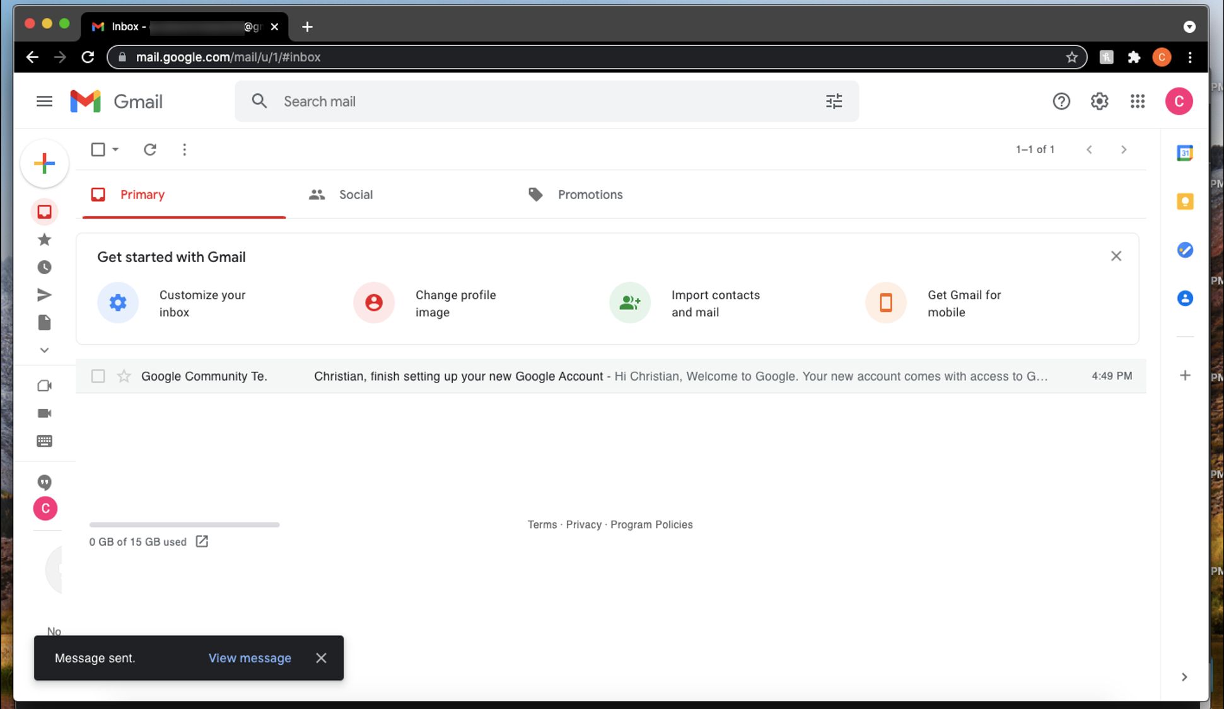Open Sent mail in sidebar
Image resolution: width=1224 pixels, height=709 pixels.
44,295
